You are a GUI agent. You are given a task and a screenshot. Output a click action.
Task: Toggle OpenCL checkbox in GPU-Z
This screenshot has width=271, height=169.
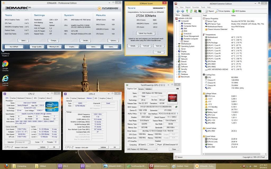tap(139, 145)
